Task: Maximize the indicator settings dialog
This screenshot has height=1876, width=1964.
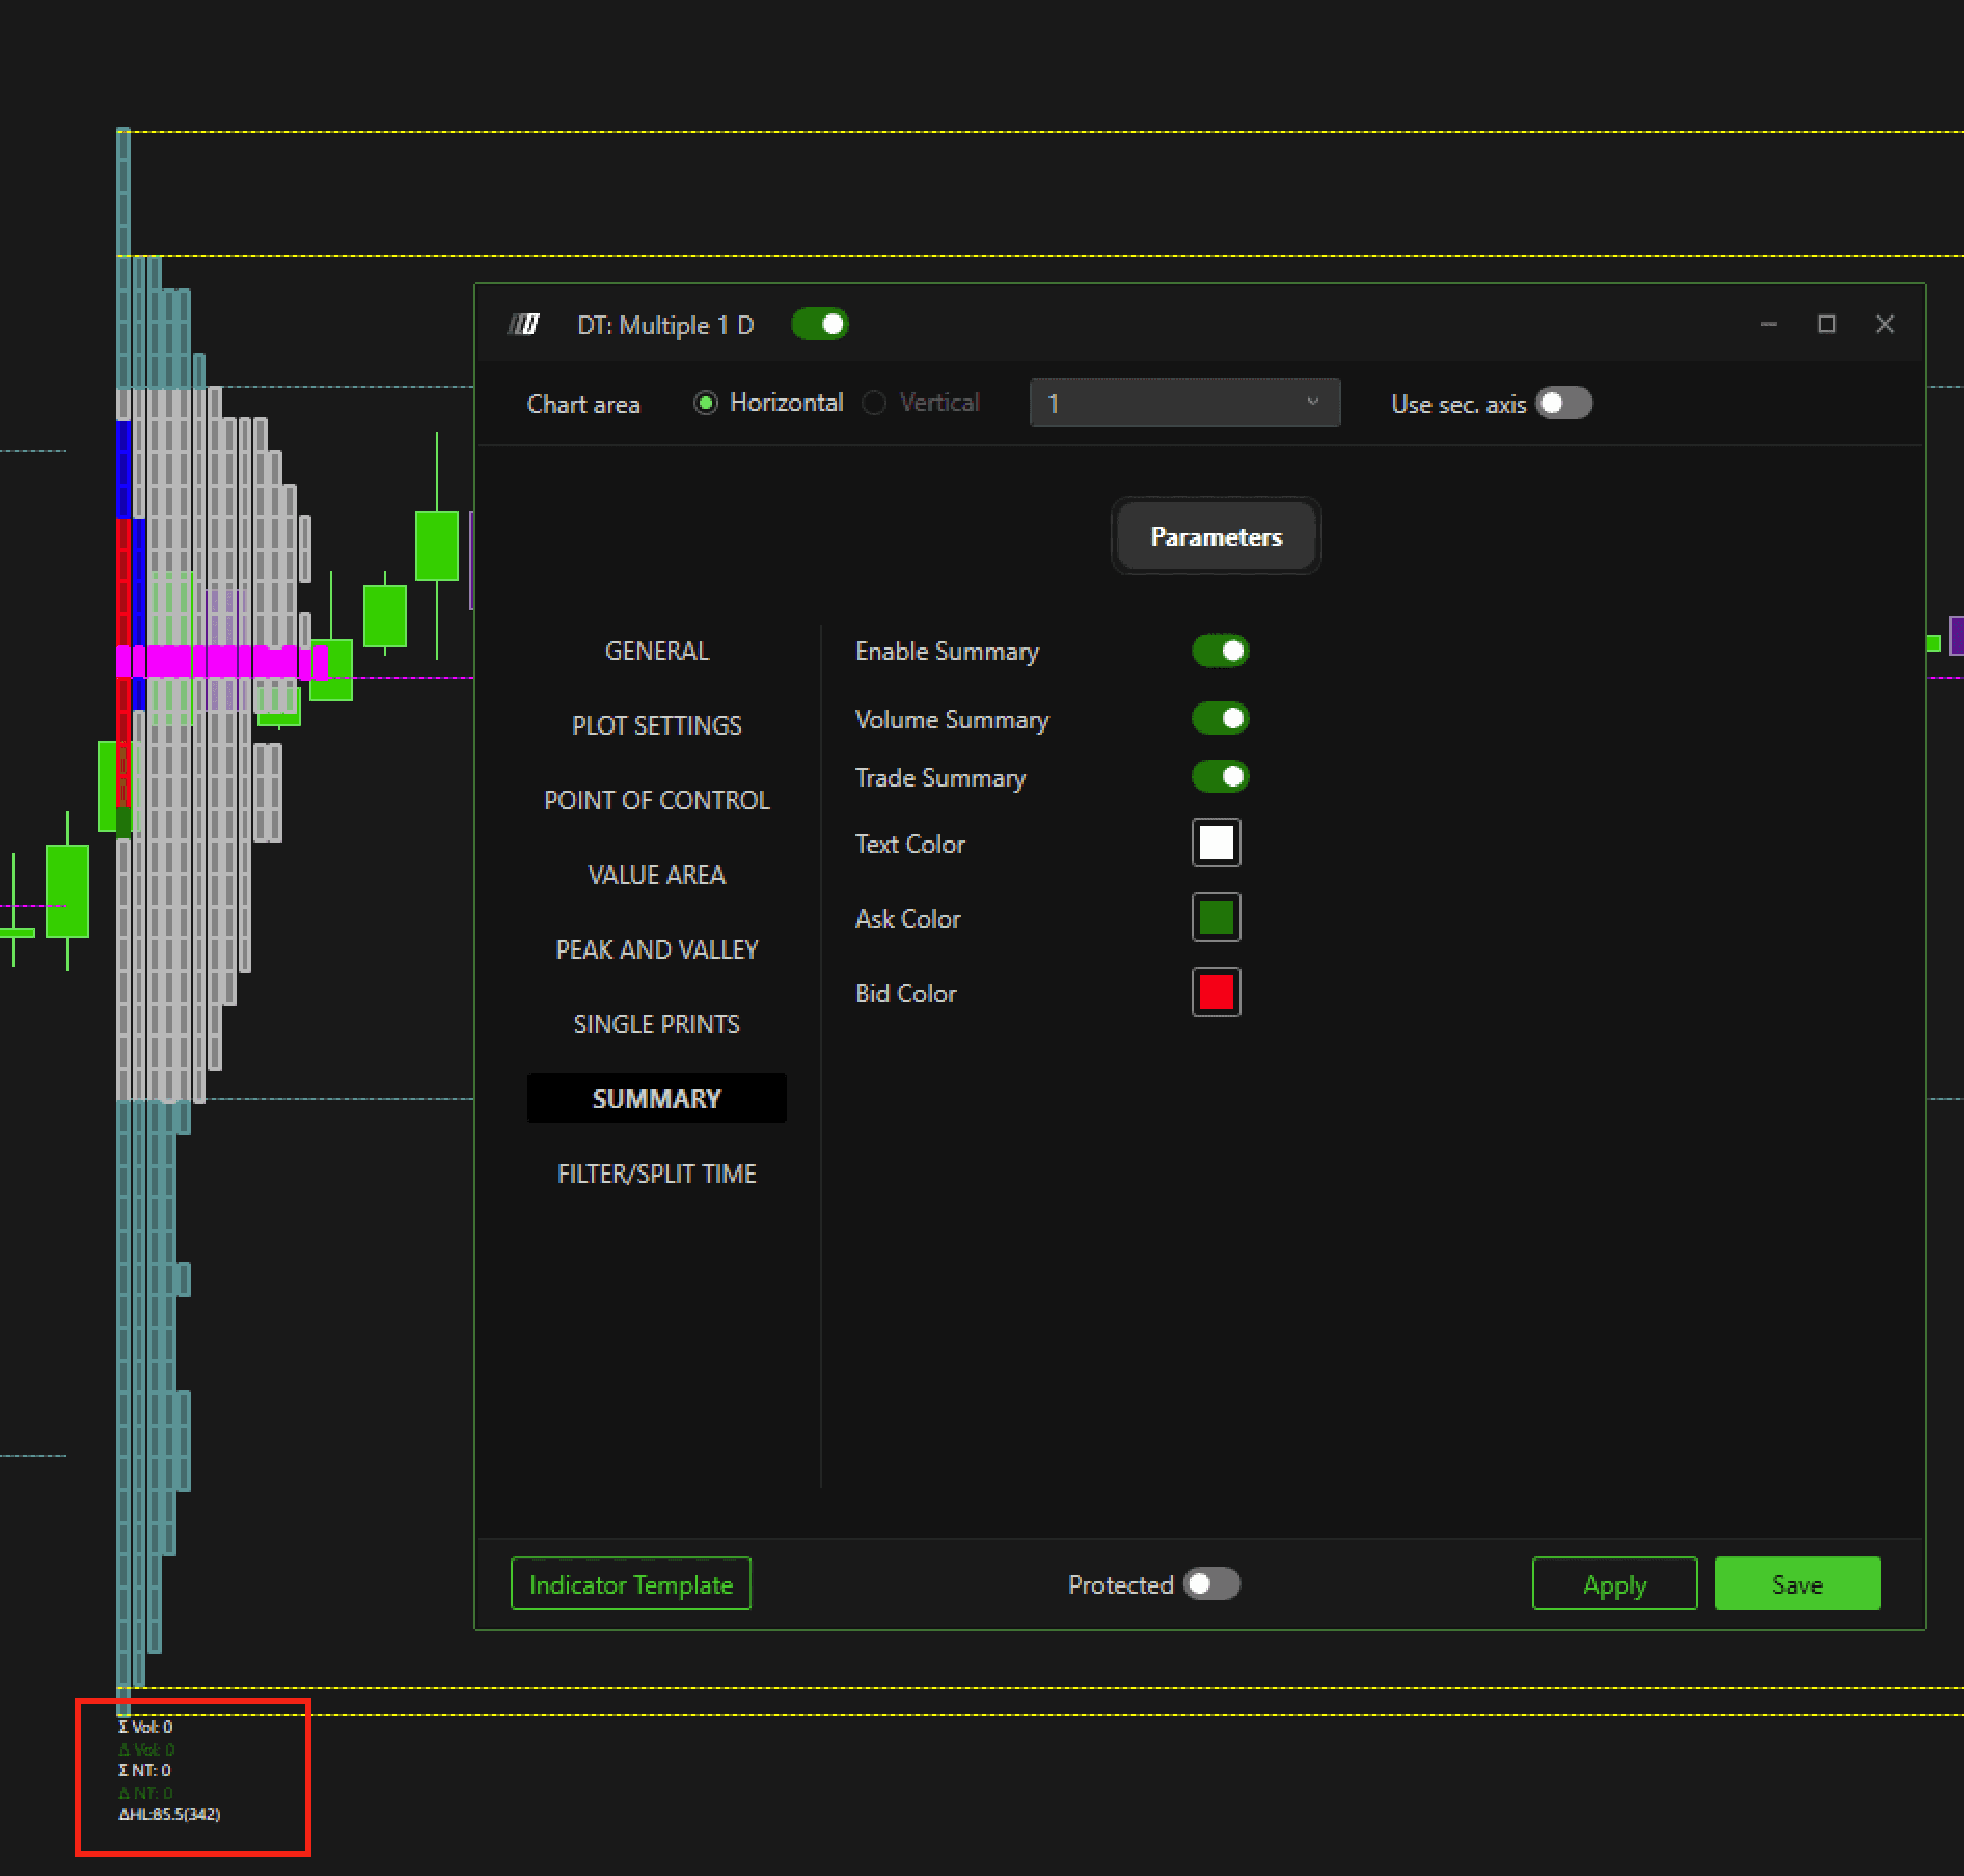Action: tap(1826, 324)
